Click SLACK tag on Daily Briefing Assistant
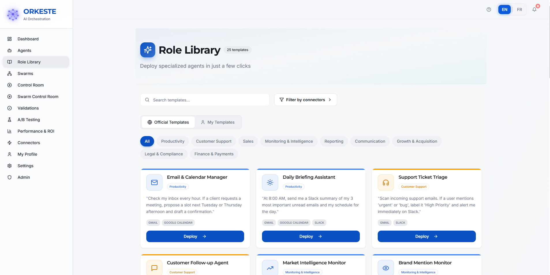Image resolution: width=550 pixels, height=275 pixels. 319,223
